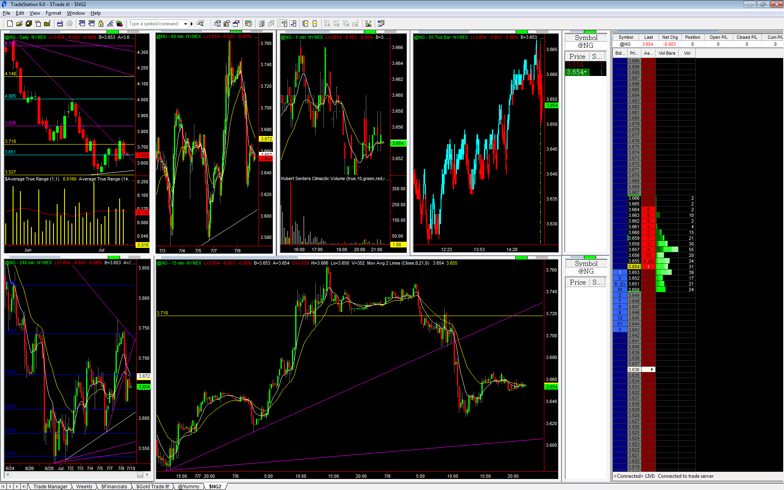Click the Hubert Senters Climactic Volume label
Screen dimensions: 784x490
coord(334,178)
